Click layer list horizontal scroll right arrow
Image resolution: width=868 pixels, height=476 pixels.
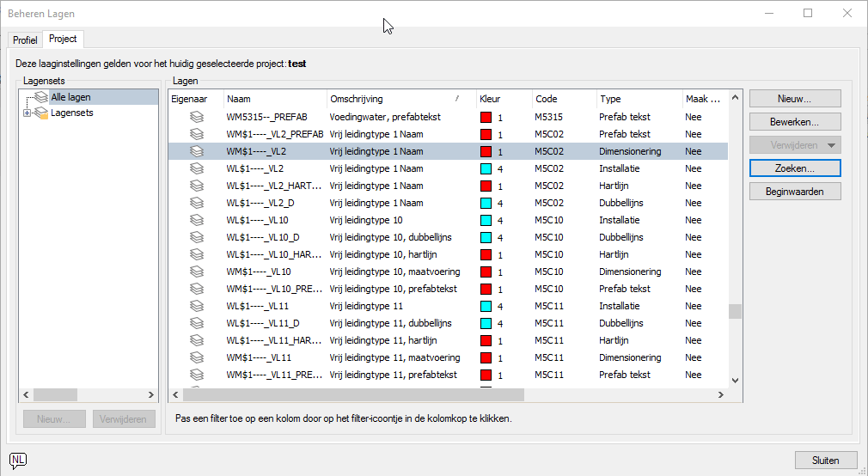[721, 394]
